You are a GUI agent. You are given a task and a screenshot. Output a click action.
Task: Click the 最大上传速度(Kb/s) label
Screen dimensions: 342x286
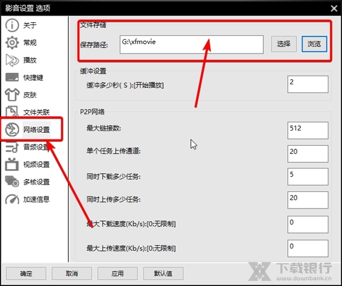coord(131,248)
